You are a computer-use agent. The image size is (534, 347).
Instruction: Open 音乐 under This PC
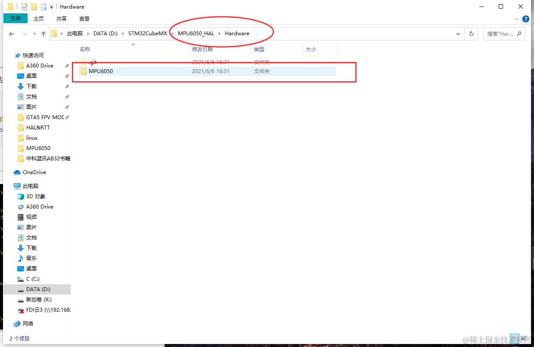(31, 258)
